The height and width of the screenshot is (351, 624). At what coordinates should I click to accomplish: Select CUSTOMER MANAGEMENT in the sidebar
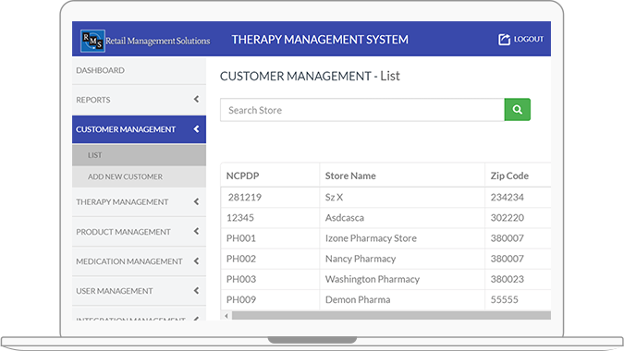[139, 129]
